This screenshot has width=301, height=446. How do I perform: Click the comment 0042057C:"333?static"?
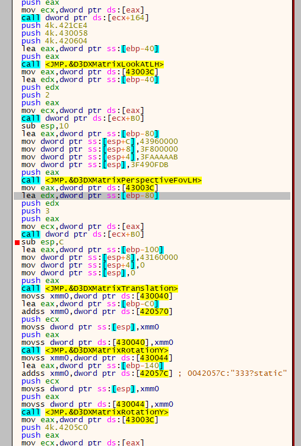point(237,373)
